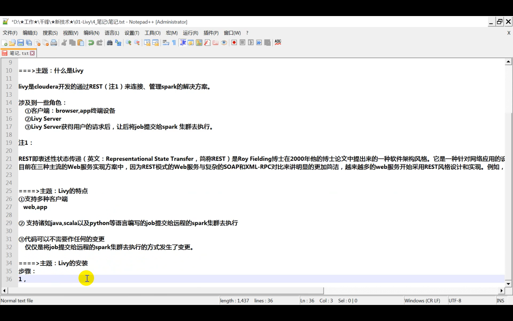Screen dimensions: 513x321
Task: Click the Zoom Out magnifier icon
Action: click(137, 42)
